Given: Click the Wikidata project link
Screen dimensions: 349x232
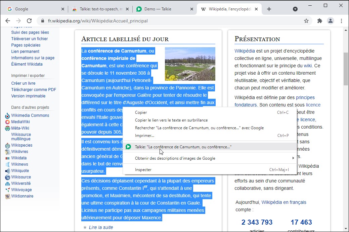Looking at the screenshot, I should pos(19,158).
